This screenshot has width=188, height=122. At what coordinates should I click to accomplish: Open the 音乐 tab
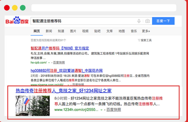pos(134,31)
